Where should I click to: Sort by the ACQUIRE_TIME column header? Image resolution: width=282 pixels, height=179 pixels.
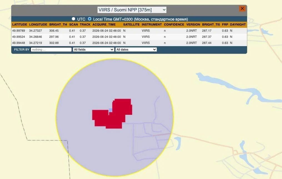[x=104, y=24]
